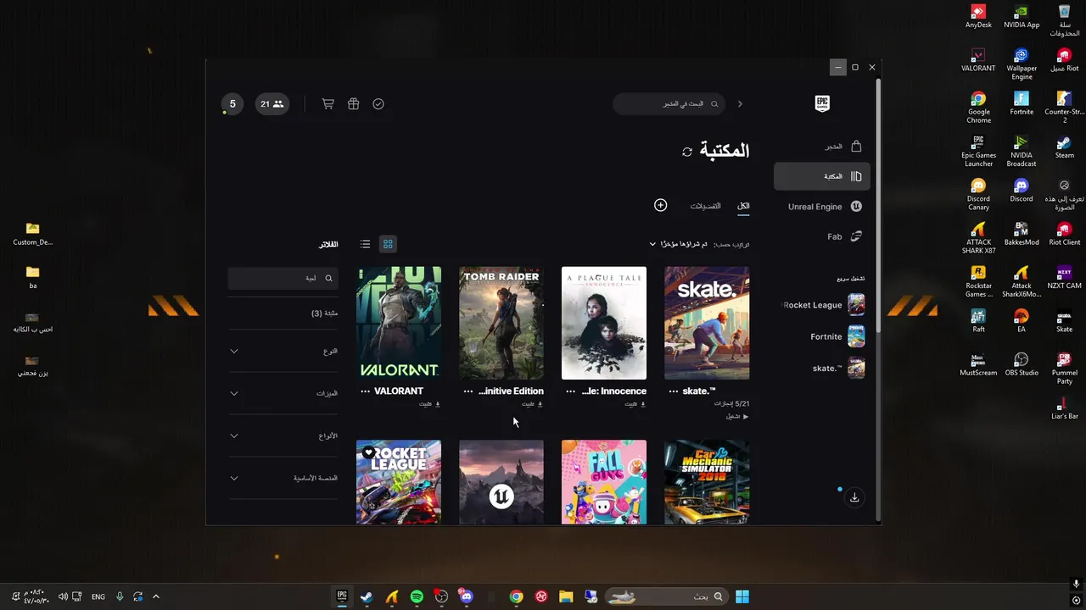Open the Fall Guys game cover
Viewport: 1086px width, 610px height.
point(604,481)
